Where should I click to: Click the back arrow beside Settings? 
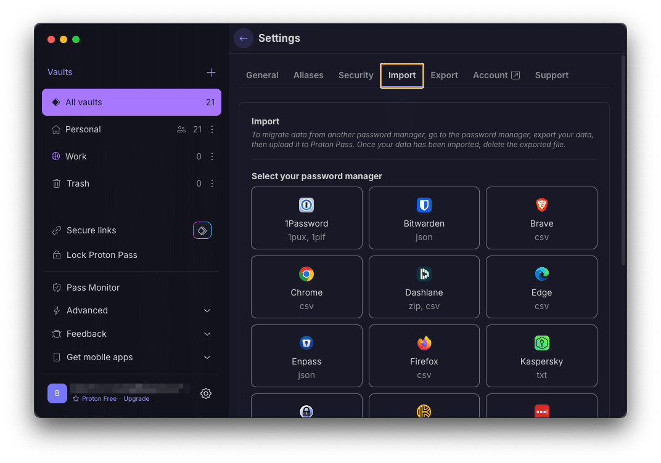point(244,38)
